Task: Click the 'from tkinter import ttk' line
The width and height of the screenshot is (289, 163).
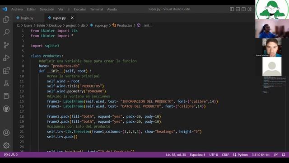Action: pyautogui.click(x=54, y=31)
